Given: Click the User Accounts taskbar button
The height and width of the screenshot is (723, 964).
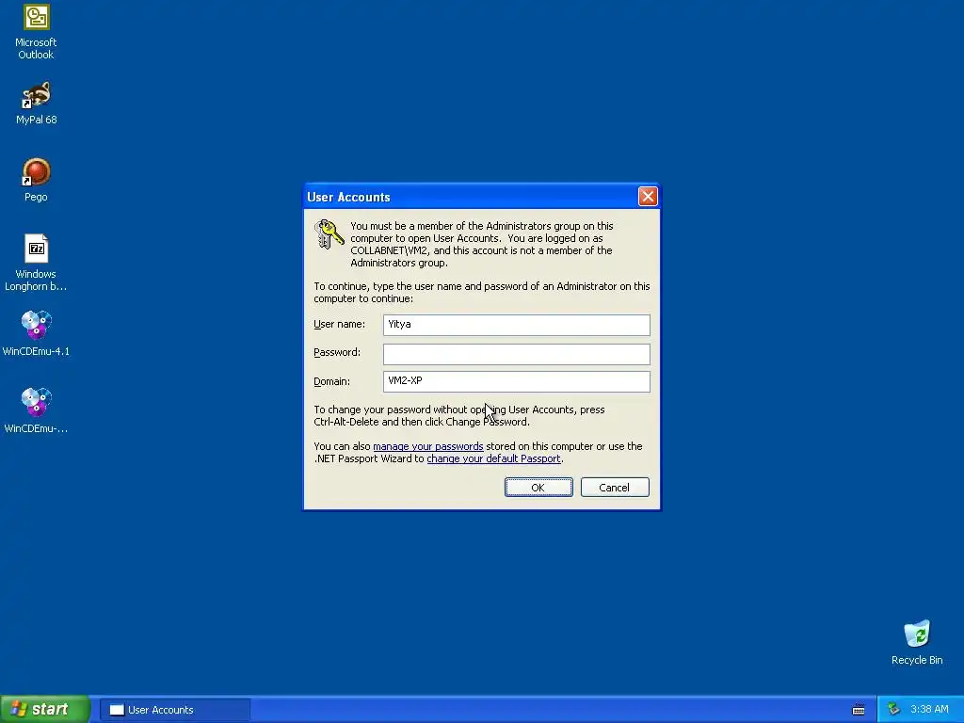Looking at the screenshot, I should (x=175, y=710).
